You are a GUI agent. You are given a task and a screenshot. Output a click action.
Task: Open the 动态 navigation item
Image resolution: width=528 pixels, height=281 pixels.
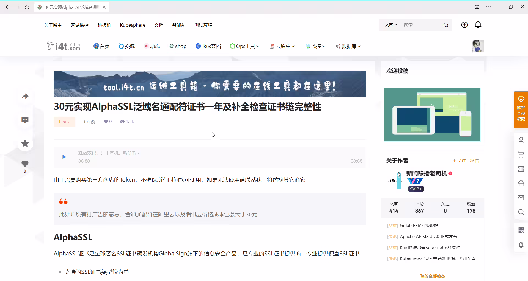[x=152, y=46]
